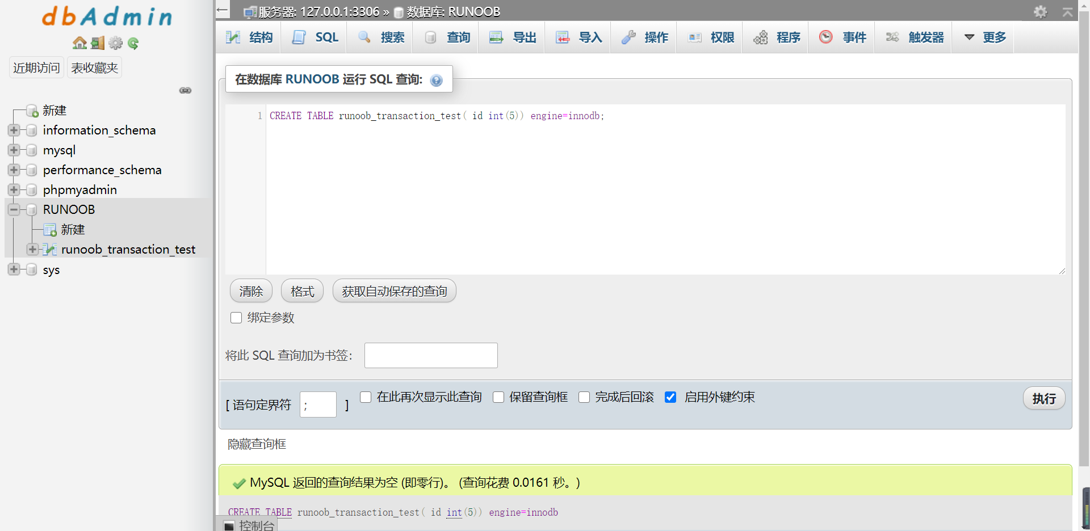Collapse the top panel with up arrow icon
Screen dimensions: 1090x531
[1068, 12]
